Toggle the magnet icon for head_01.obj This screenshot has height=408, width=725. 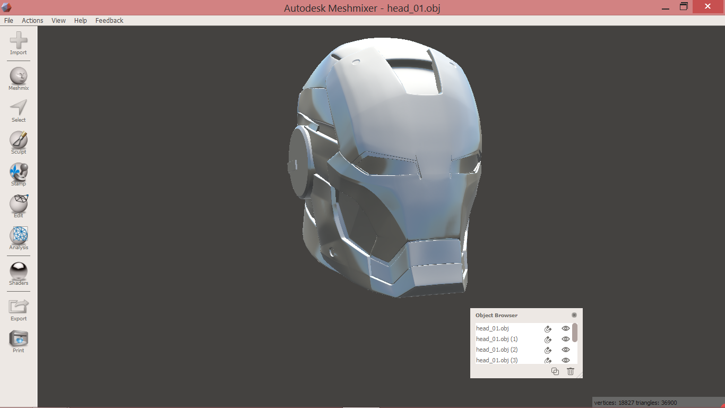[x=548, y=329]
